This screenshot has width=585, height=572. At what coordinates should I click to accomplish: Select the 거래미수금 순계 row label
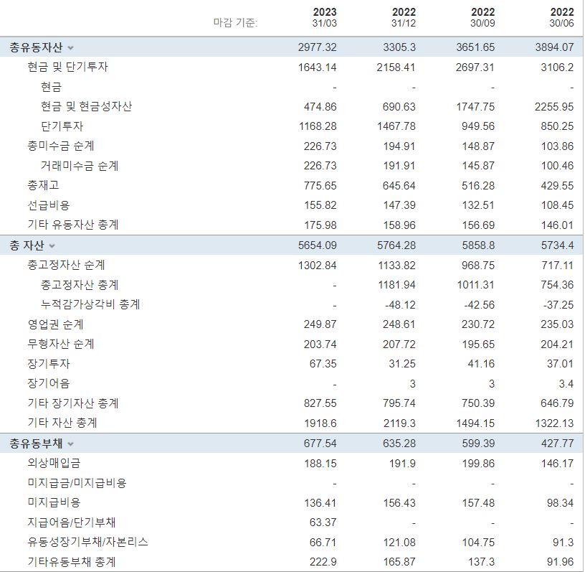80,166
